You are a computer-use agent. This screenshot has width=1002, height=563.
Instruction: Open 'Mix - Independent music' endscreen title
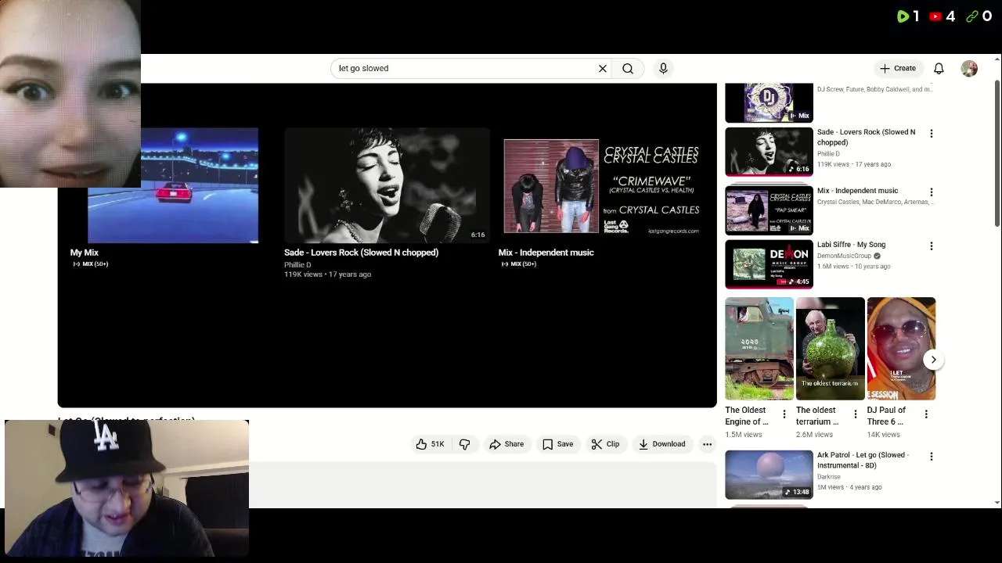point(546,253)
